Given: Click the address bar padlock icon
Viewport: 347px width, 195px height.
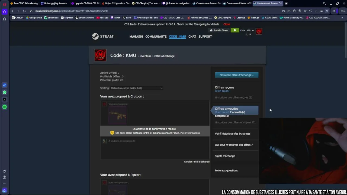Looking at the screenshot, I should pos(31,11).
